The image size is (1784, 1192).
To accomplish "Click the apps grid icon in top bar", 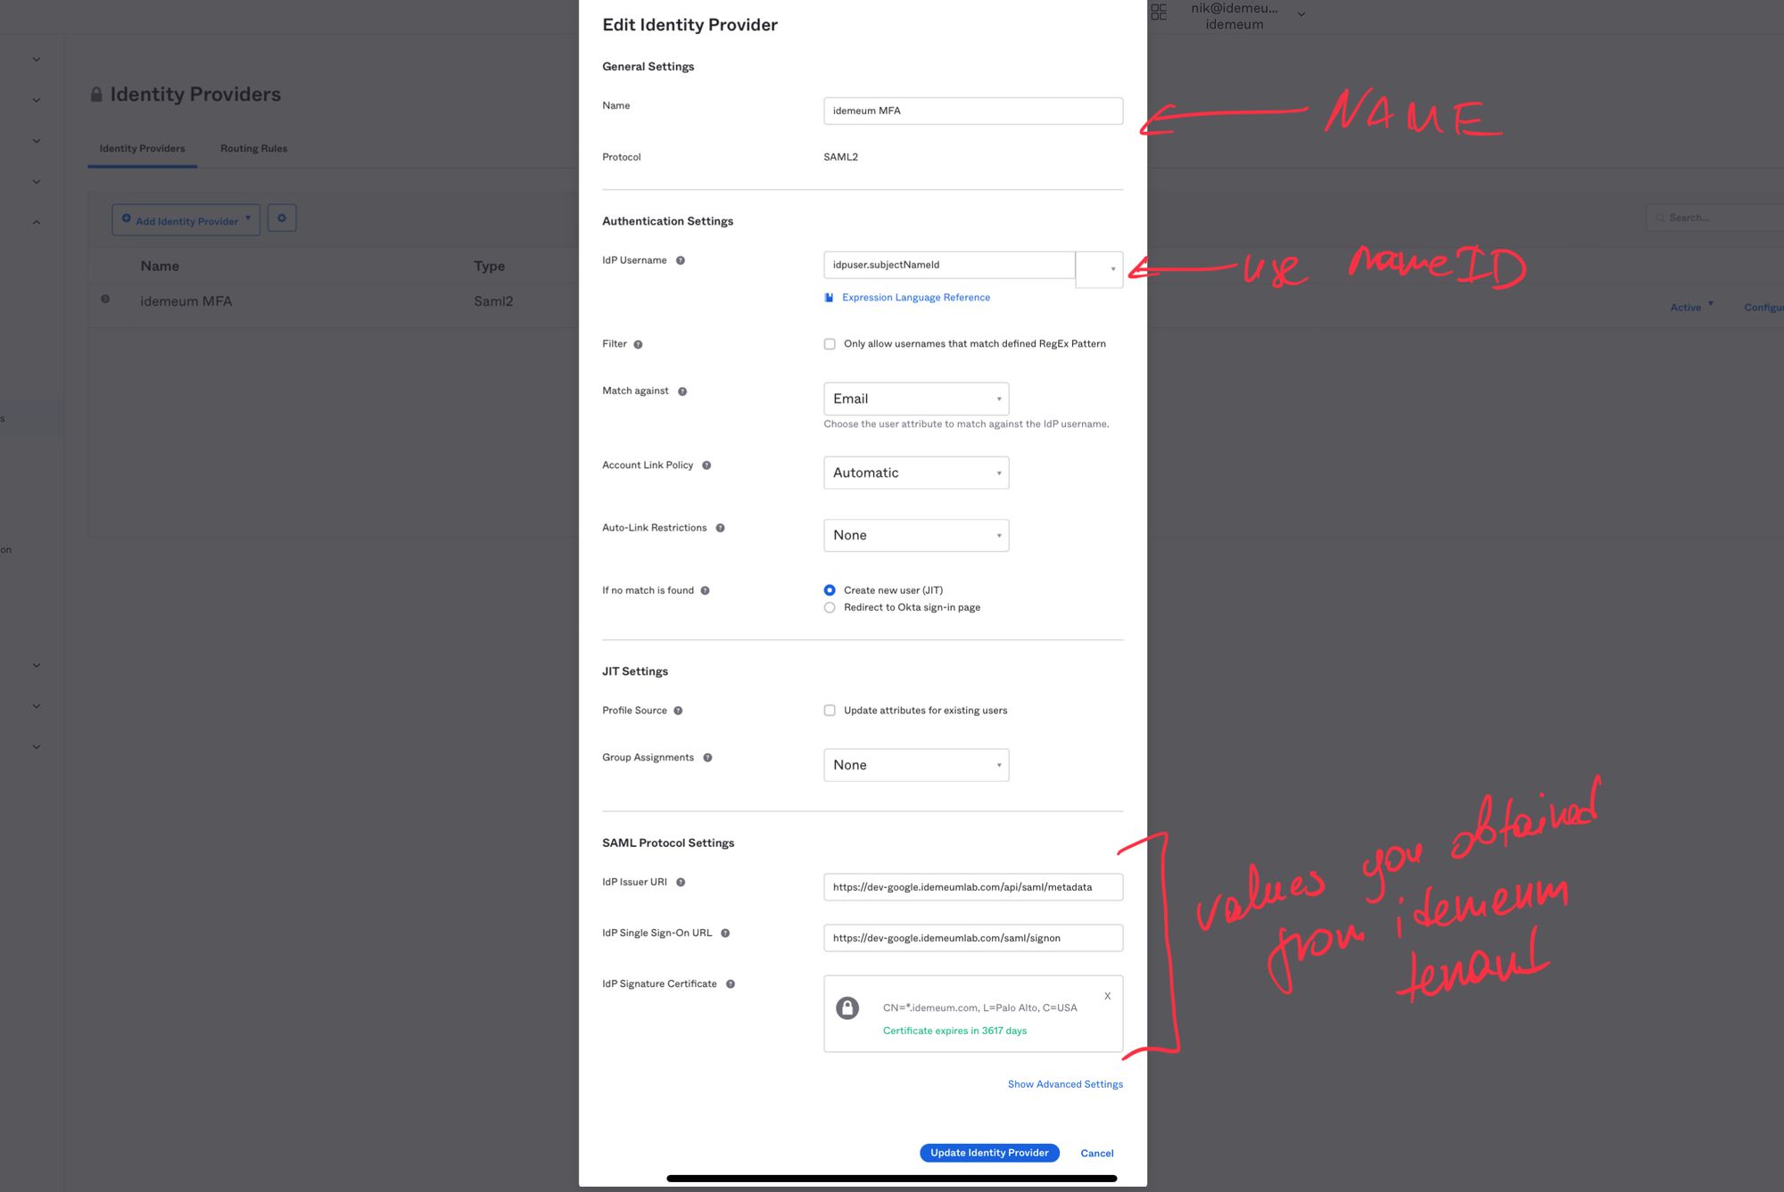I will point(1159,12).
